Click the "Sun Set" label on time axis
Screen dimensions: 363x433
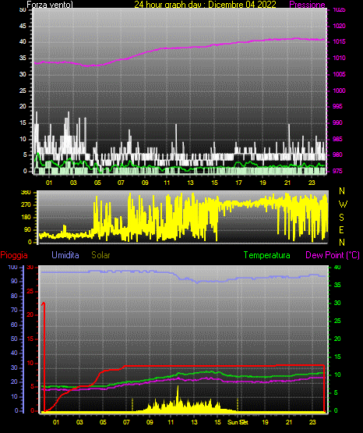coord(238,422)
